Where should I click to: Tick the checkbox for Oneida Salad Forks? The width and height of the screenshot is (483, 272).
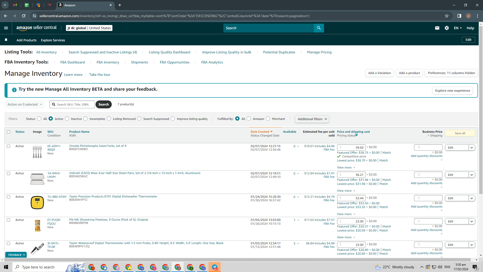pos(9,146)
